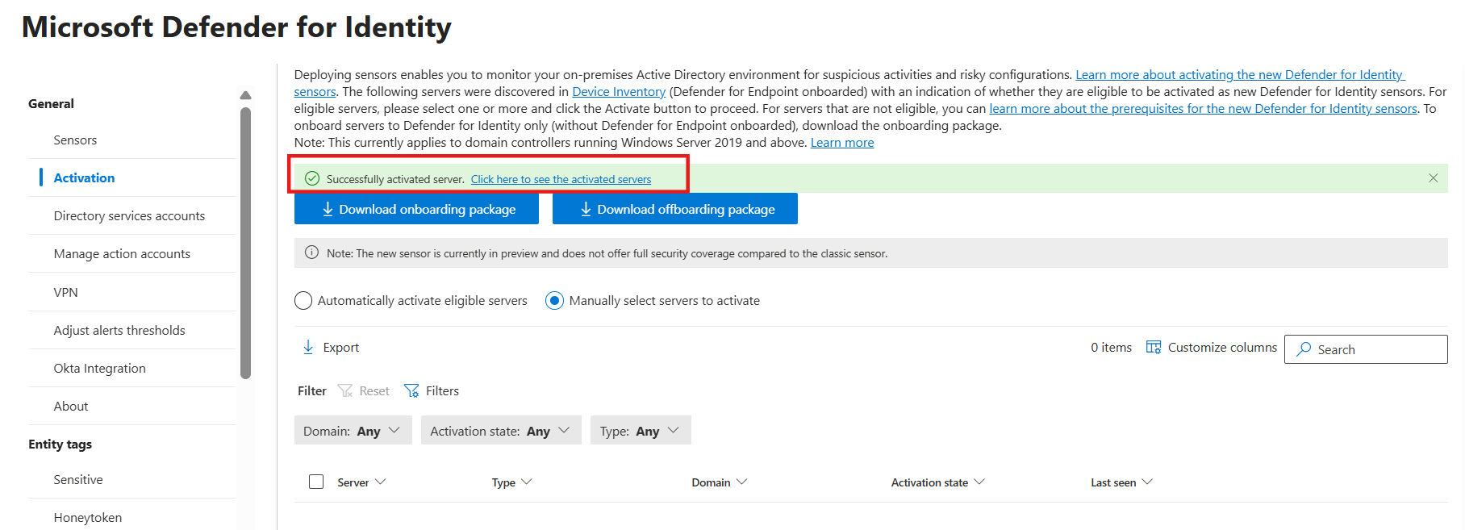Dismiss the green success banner with X
This screenshot has height=530, width=1465.
(x=1434, y=178)
